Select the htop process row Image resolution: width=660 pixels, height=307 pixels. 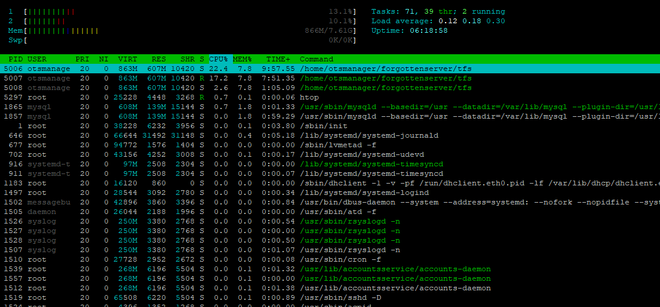point(330,97)
